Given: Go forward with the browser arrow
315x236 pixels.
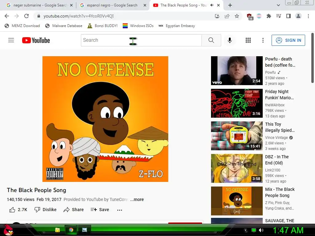Looking at the screenshot, I should tap(17, 16).
